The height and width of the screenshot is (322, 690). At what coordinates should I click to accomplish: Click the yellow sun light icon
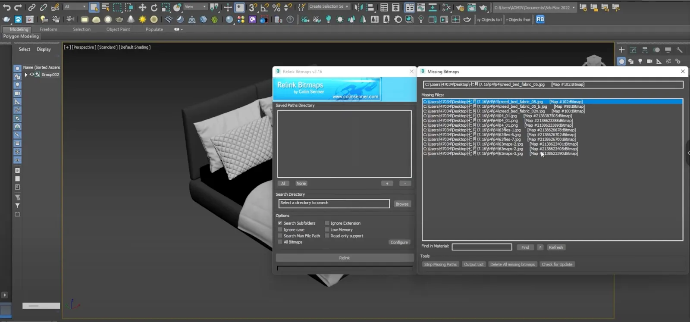(142, 19)
